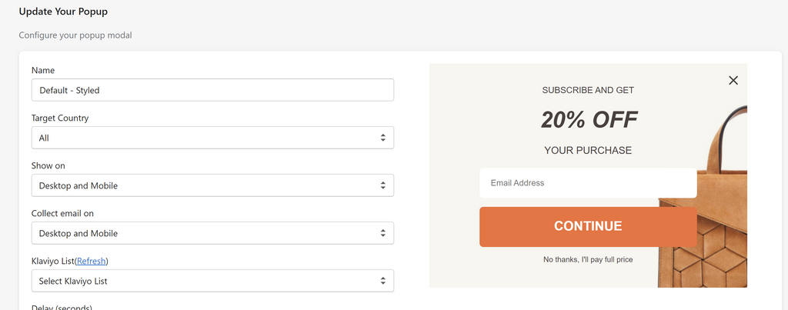788x310 pixels.
Task: Click the Refresh link beside Klaviyo List
Action: click(x=92, y=262)
